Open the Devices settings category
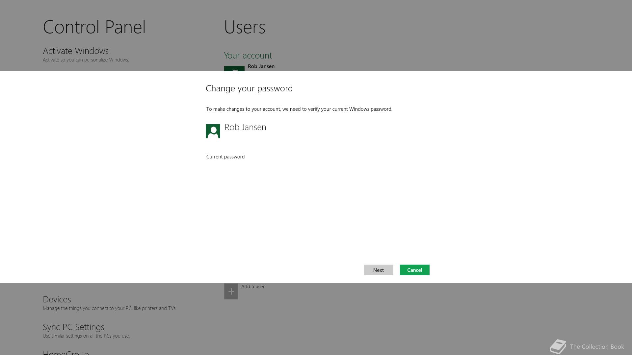The image size is (632, 355). 57,299
